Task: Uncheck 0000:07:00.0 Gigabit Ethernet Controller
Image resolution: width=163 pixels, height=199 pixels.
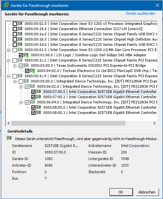Action: 33,92
